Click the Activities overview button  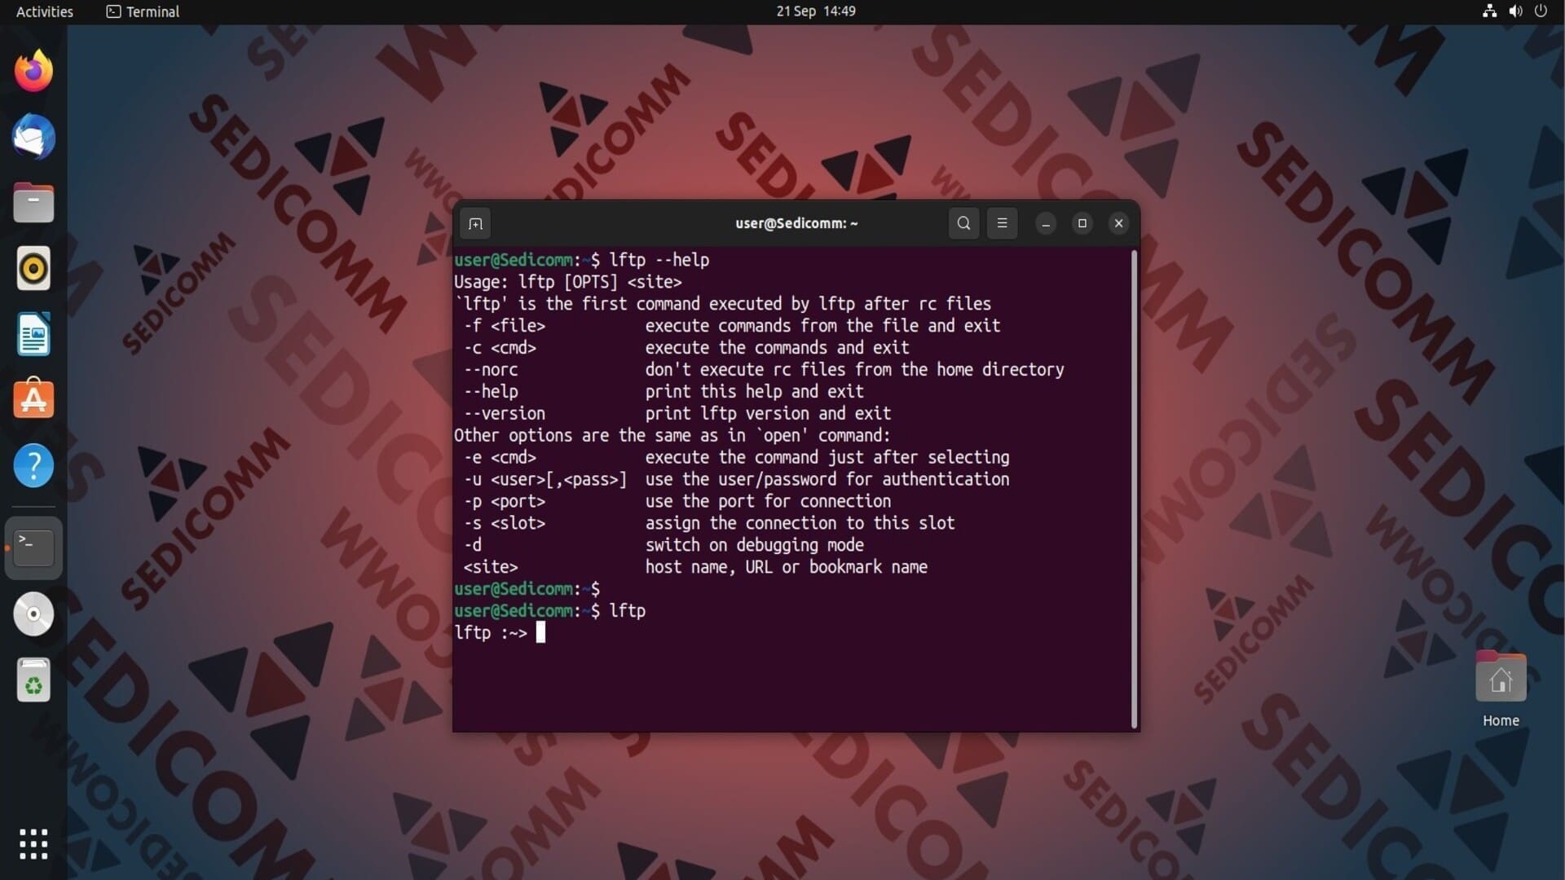click(45, 11)
